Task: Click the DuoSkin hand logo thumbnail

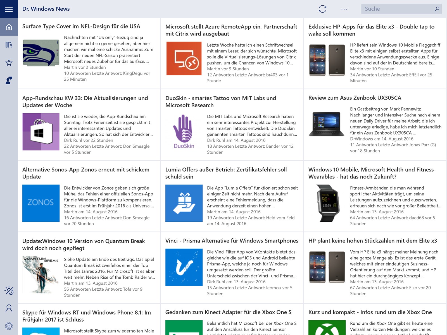Action: 184,132
